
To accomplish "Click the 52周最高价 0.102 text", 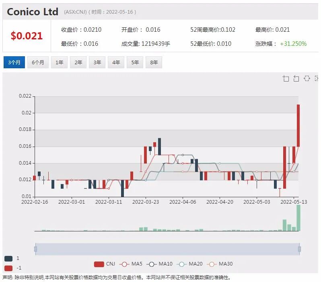I will (213, 30).
